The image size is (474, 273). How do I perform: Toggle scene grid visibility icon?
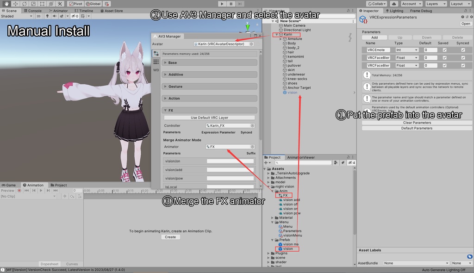83,16
